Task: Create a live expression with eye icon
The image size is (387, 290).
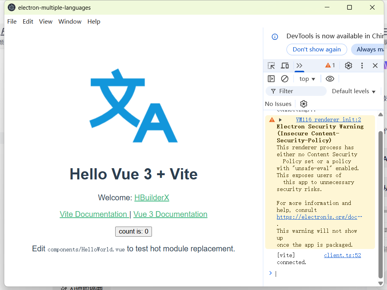Action: tap(330, 79)
